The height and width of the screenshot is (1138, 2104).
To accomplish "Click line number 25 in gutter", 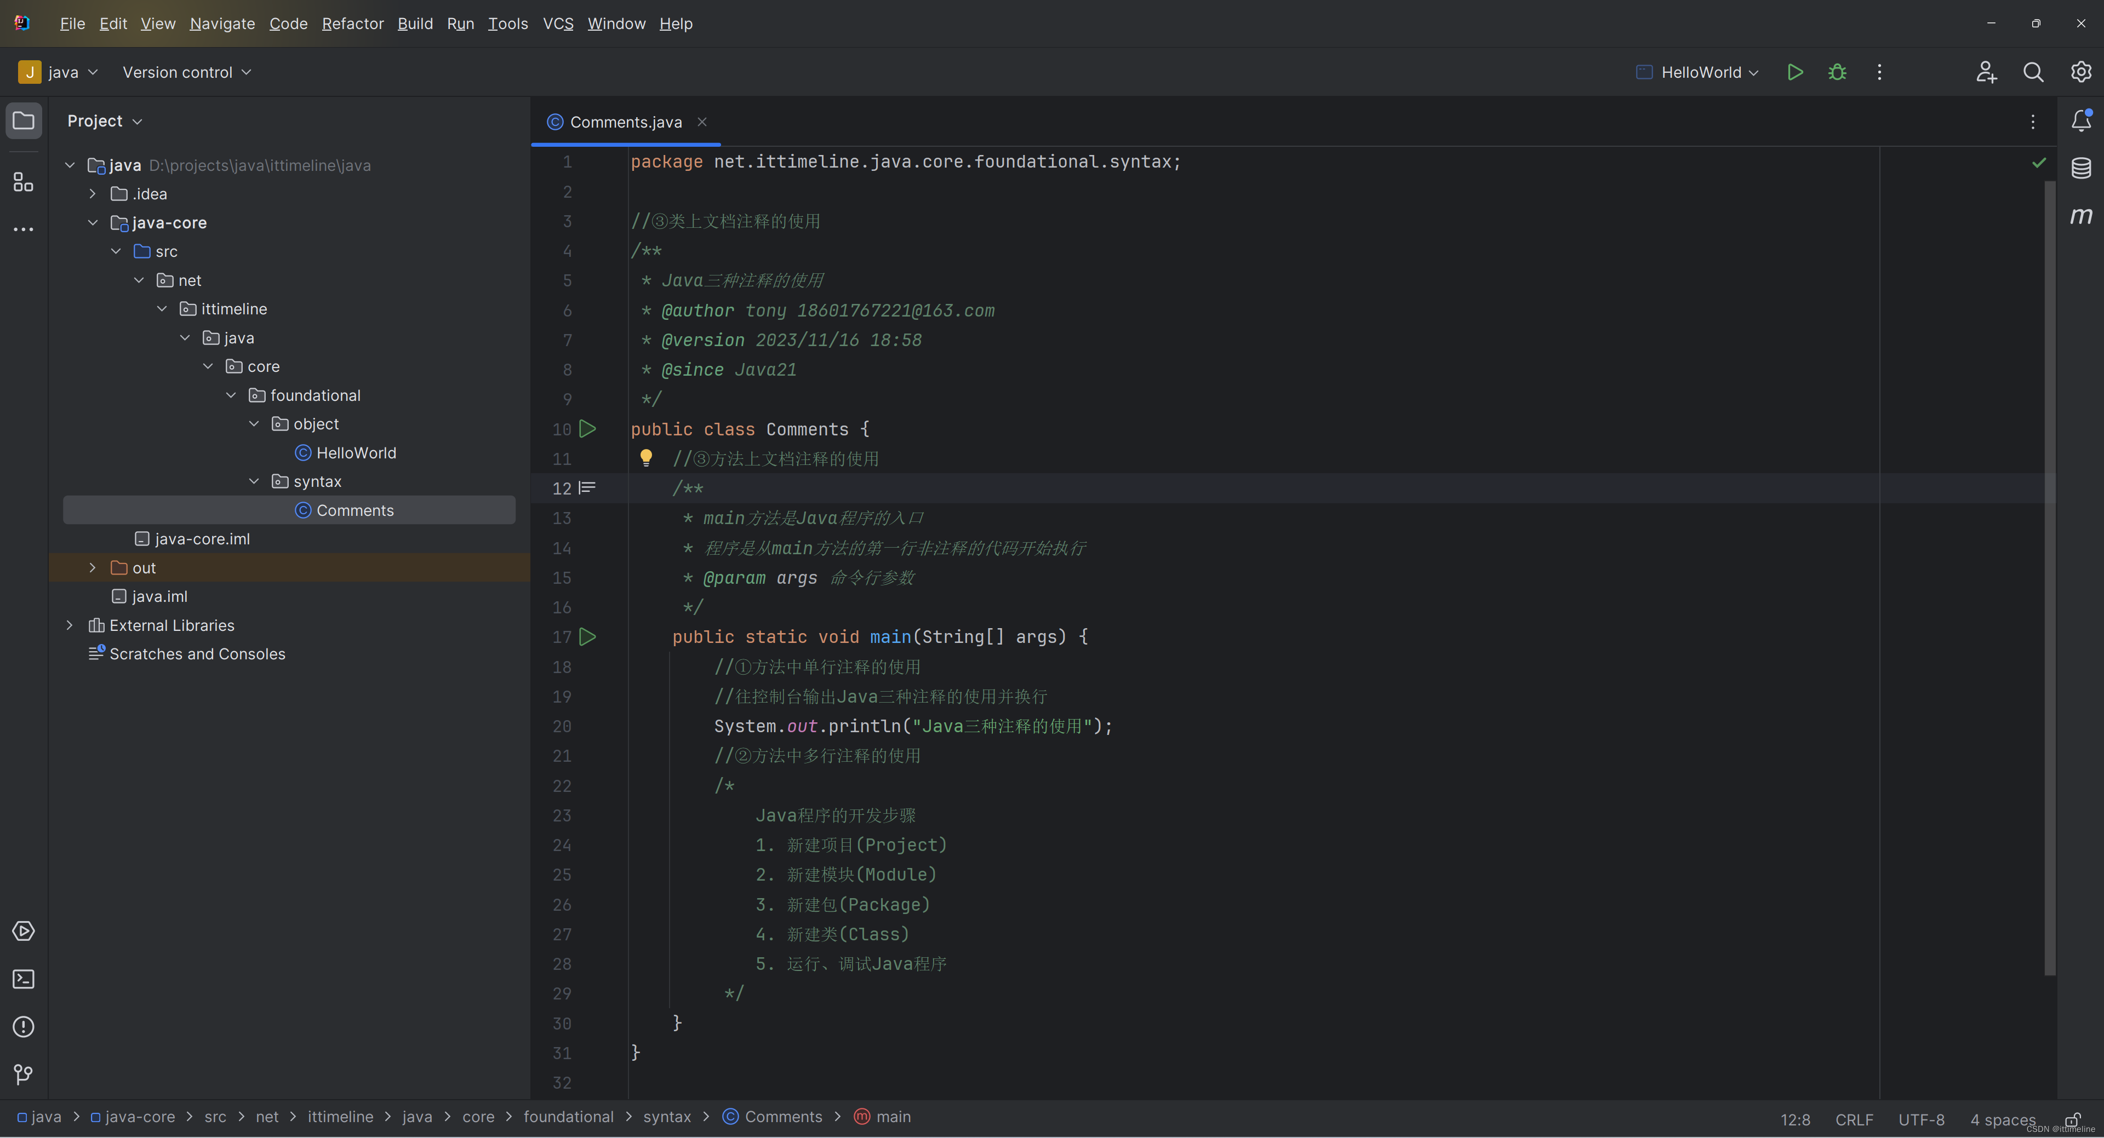I will pyautogui.click(x=561, y=875).
